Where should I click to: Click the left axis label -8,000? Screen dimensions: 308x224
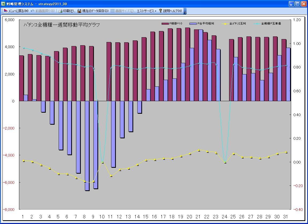point(9,210)
